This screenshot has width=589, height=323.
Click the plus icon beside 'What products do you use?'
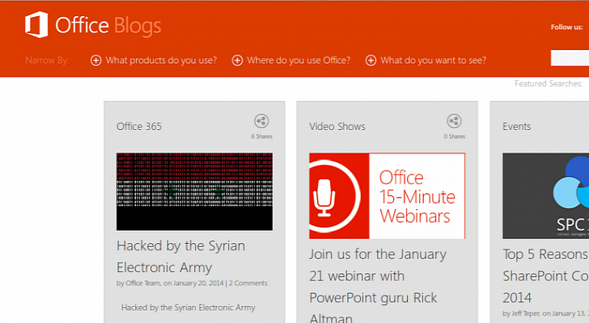pos(96,61)
